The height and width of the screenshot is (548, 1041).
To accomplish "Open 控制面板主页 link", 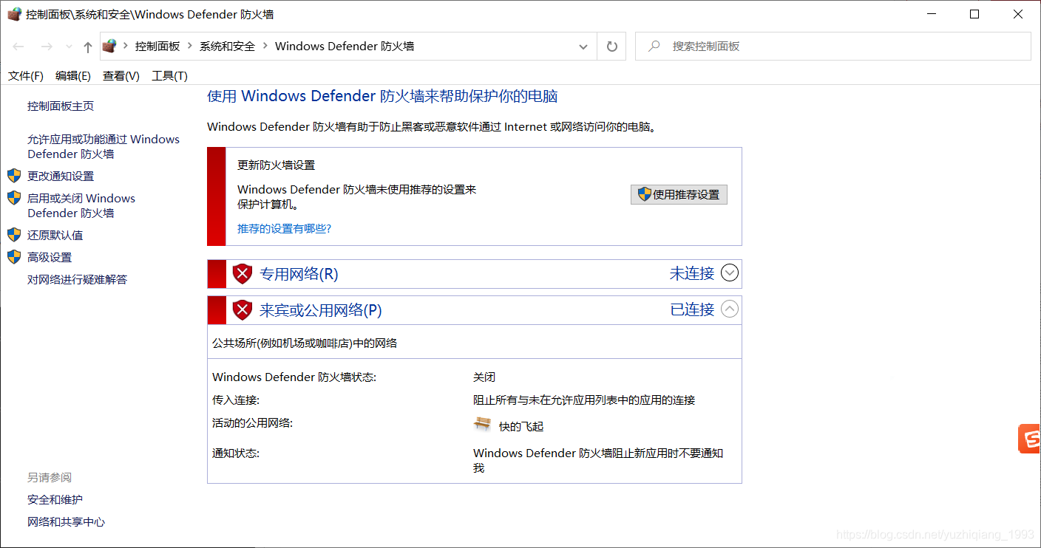I will click(x=61, y=106).
